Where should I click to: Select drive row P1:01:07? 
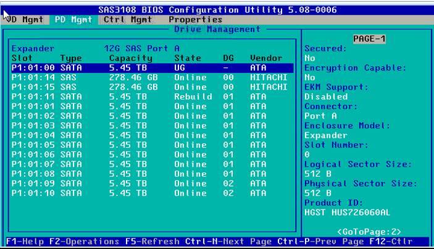pyautogui.click(x=152, y=164)
